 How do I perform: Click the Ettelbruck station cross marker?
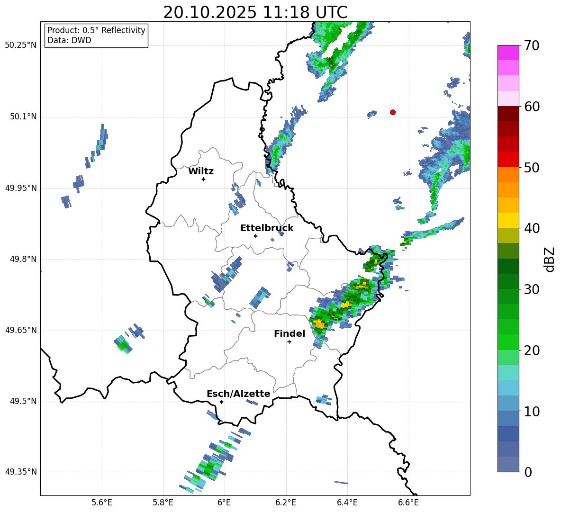pyautogui.click(x=255, y=236)
